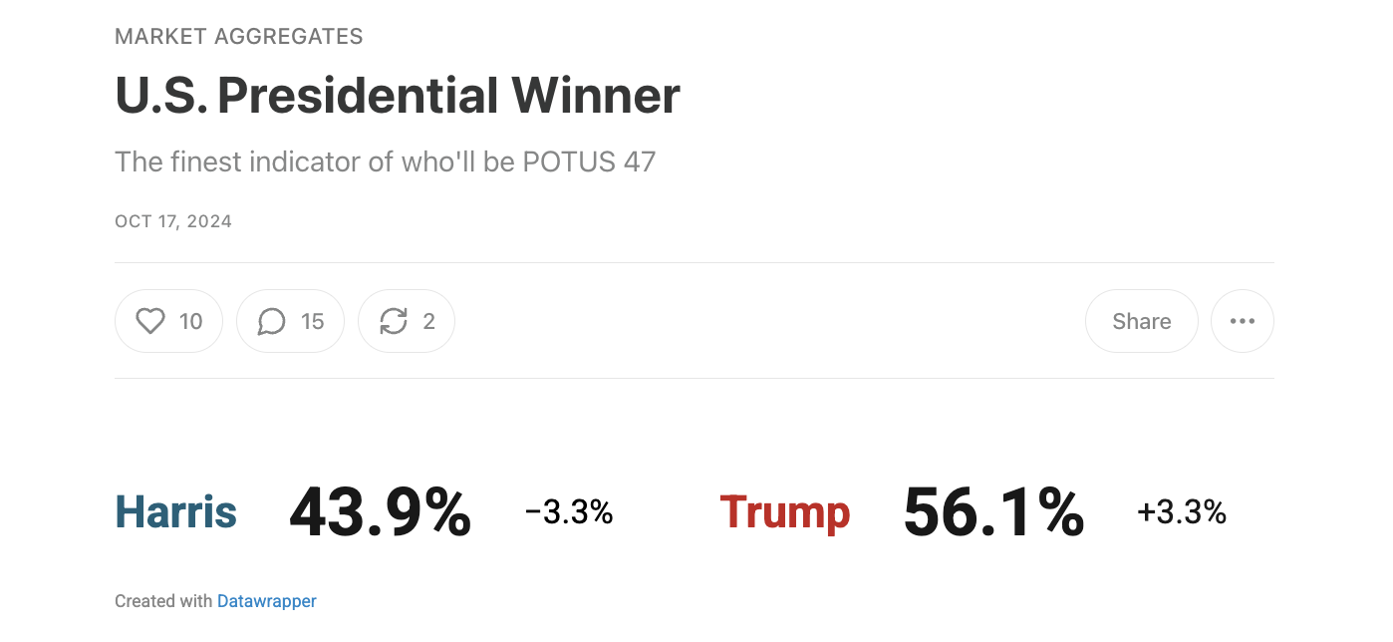Click the −3.3% change for Harris

click(569, 512)
